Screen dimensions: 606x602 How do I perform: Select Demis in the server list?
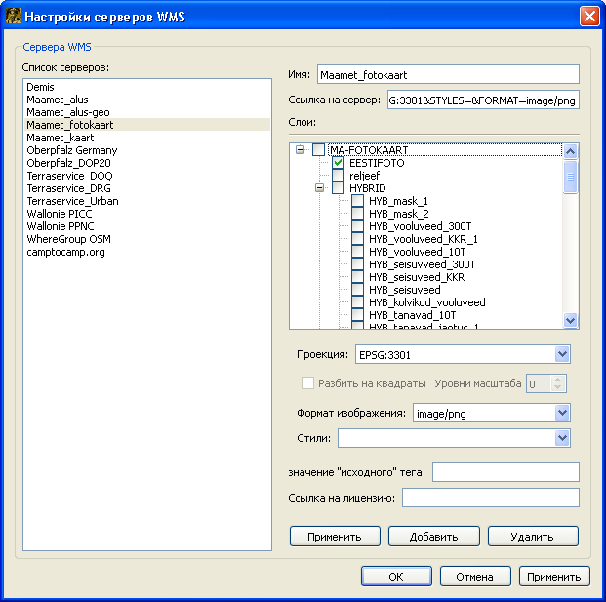(x=41, y=87)
